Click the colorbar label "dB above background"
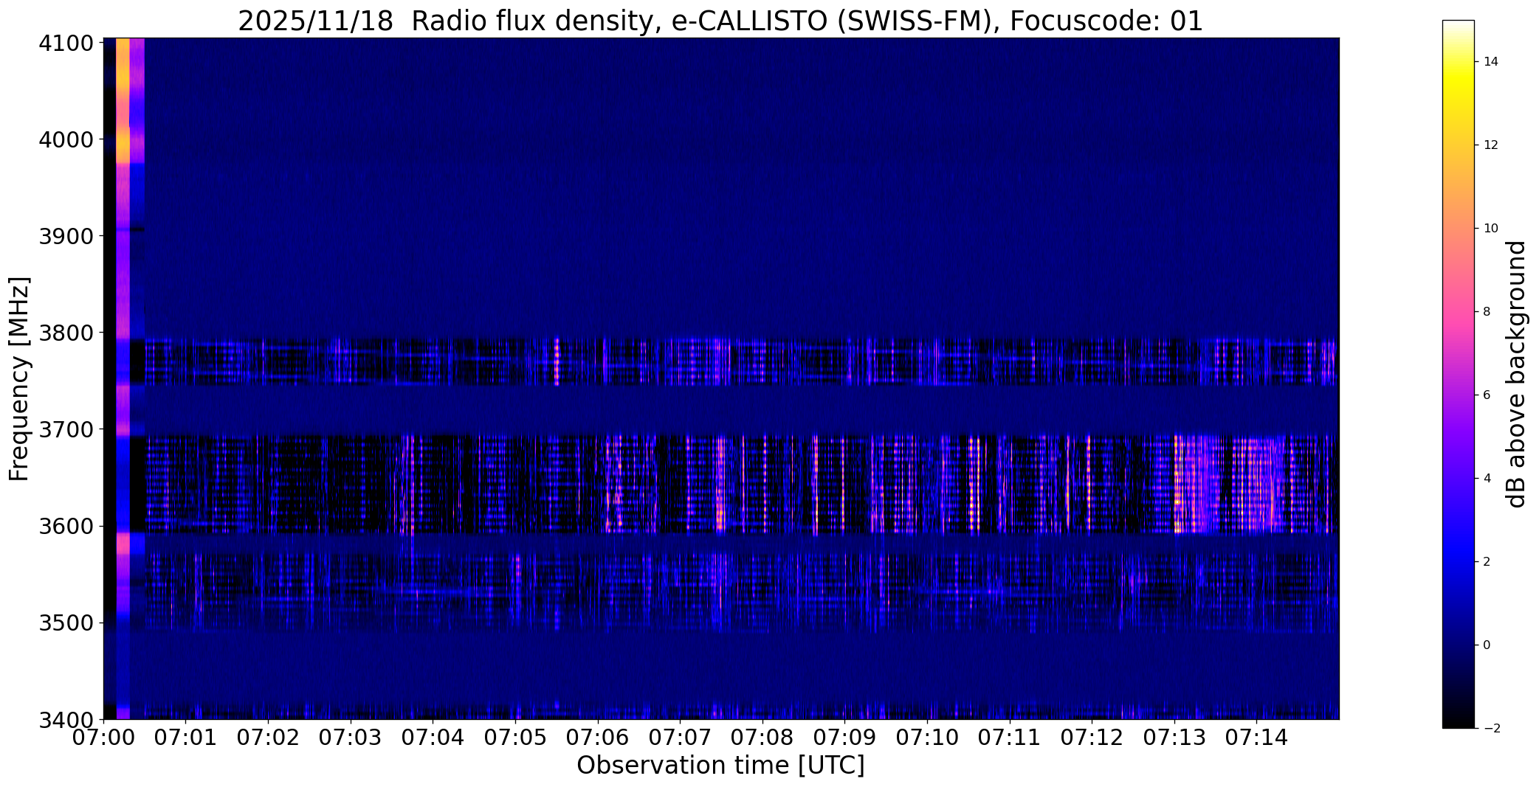This screenshot has height=787, width=1539. coord(1516,374)
